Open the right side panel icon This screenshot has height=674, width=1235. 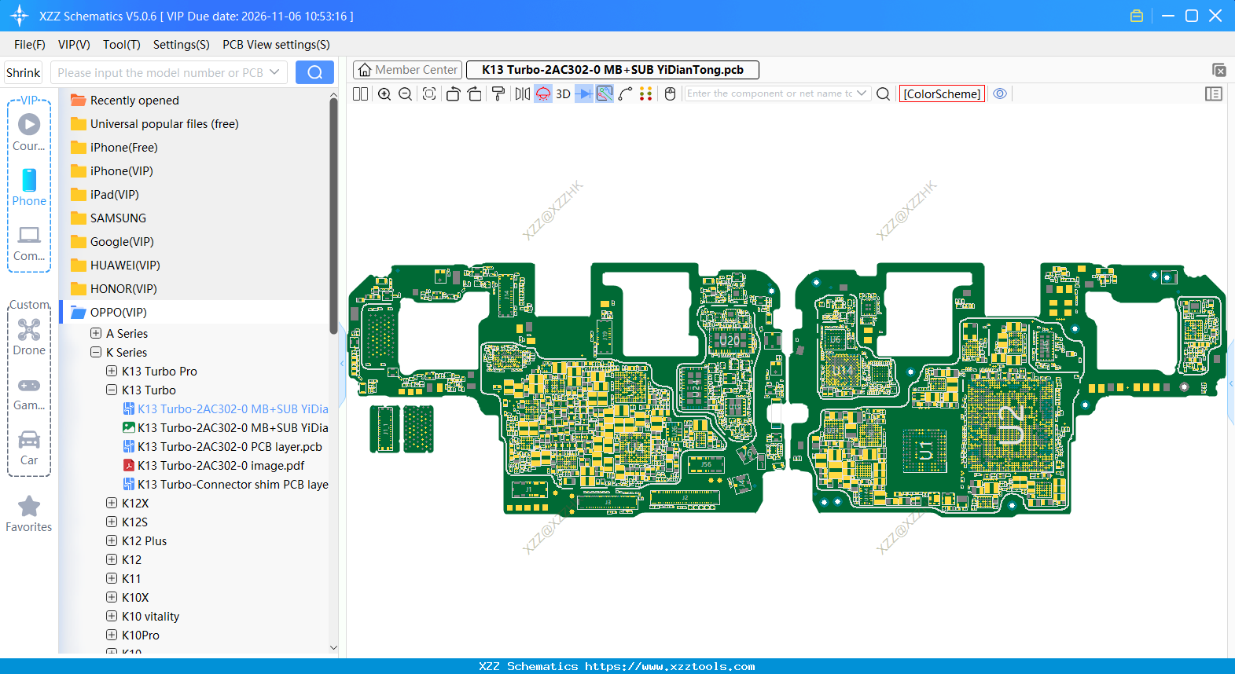tap(1214, 93)
